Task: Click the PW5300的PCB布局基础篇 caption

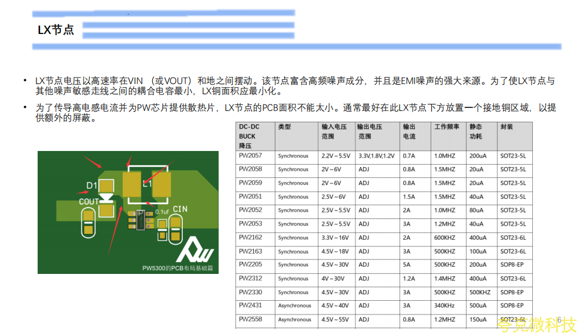Action: (x=178, y=268)
